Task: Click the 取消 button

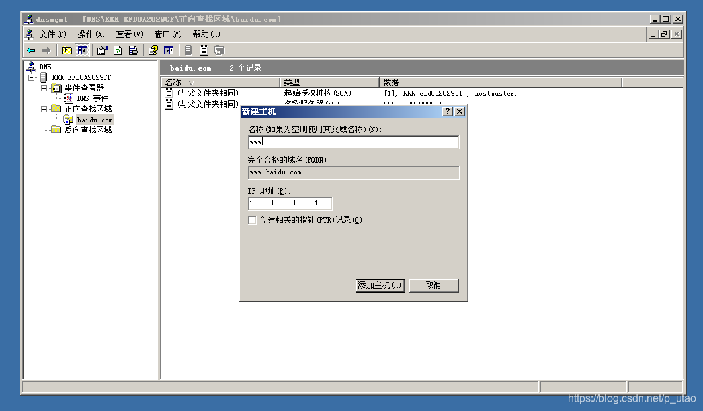Action: (434, 285)
